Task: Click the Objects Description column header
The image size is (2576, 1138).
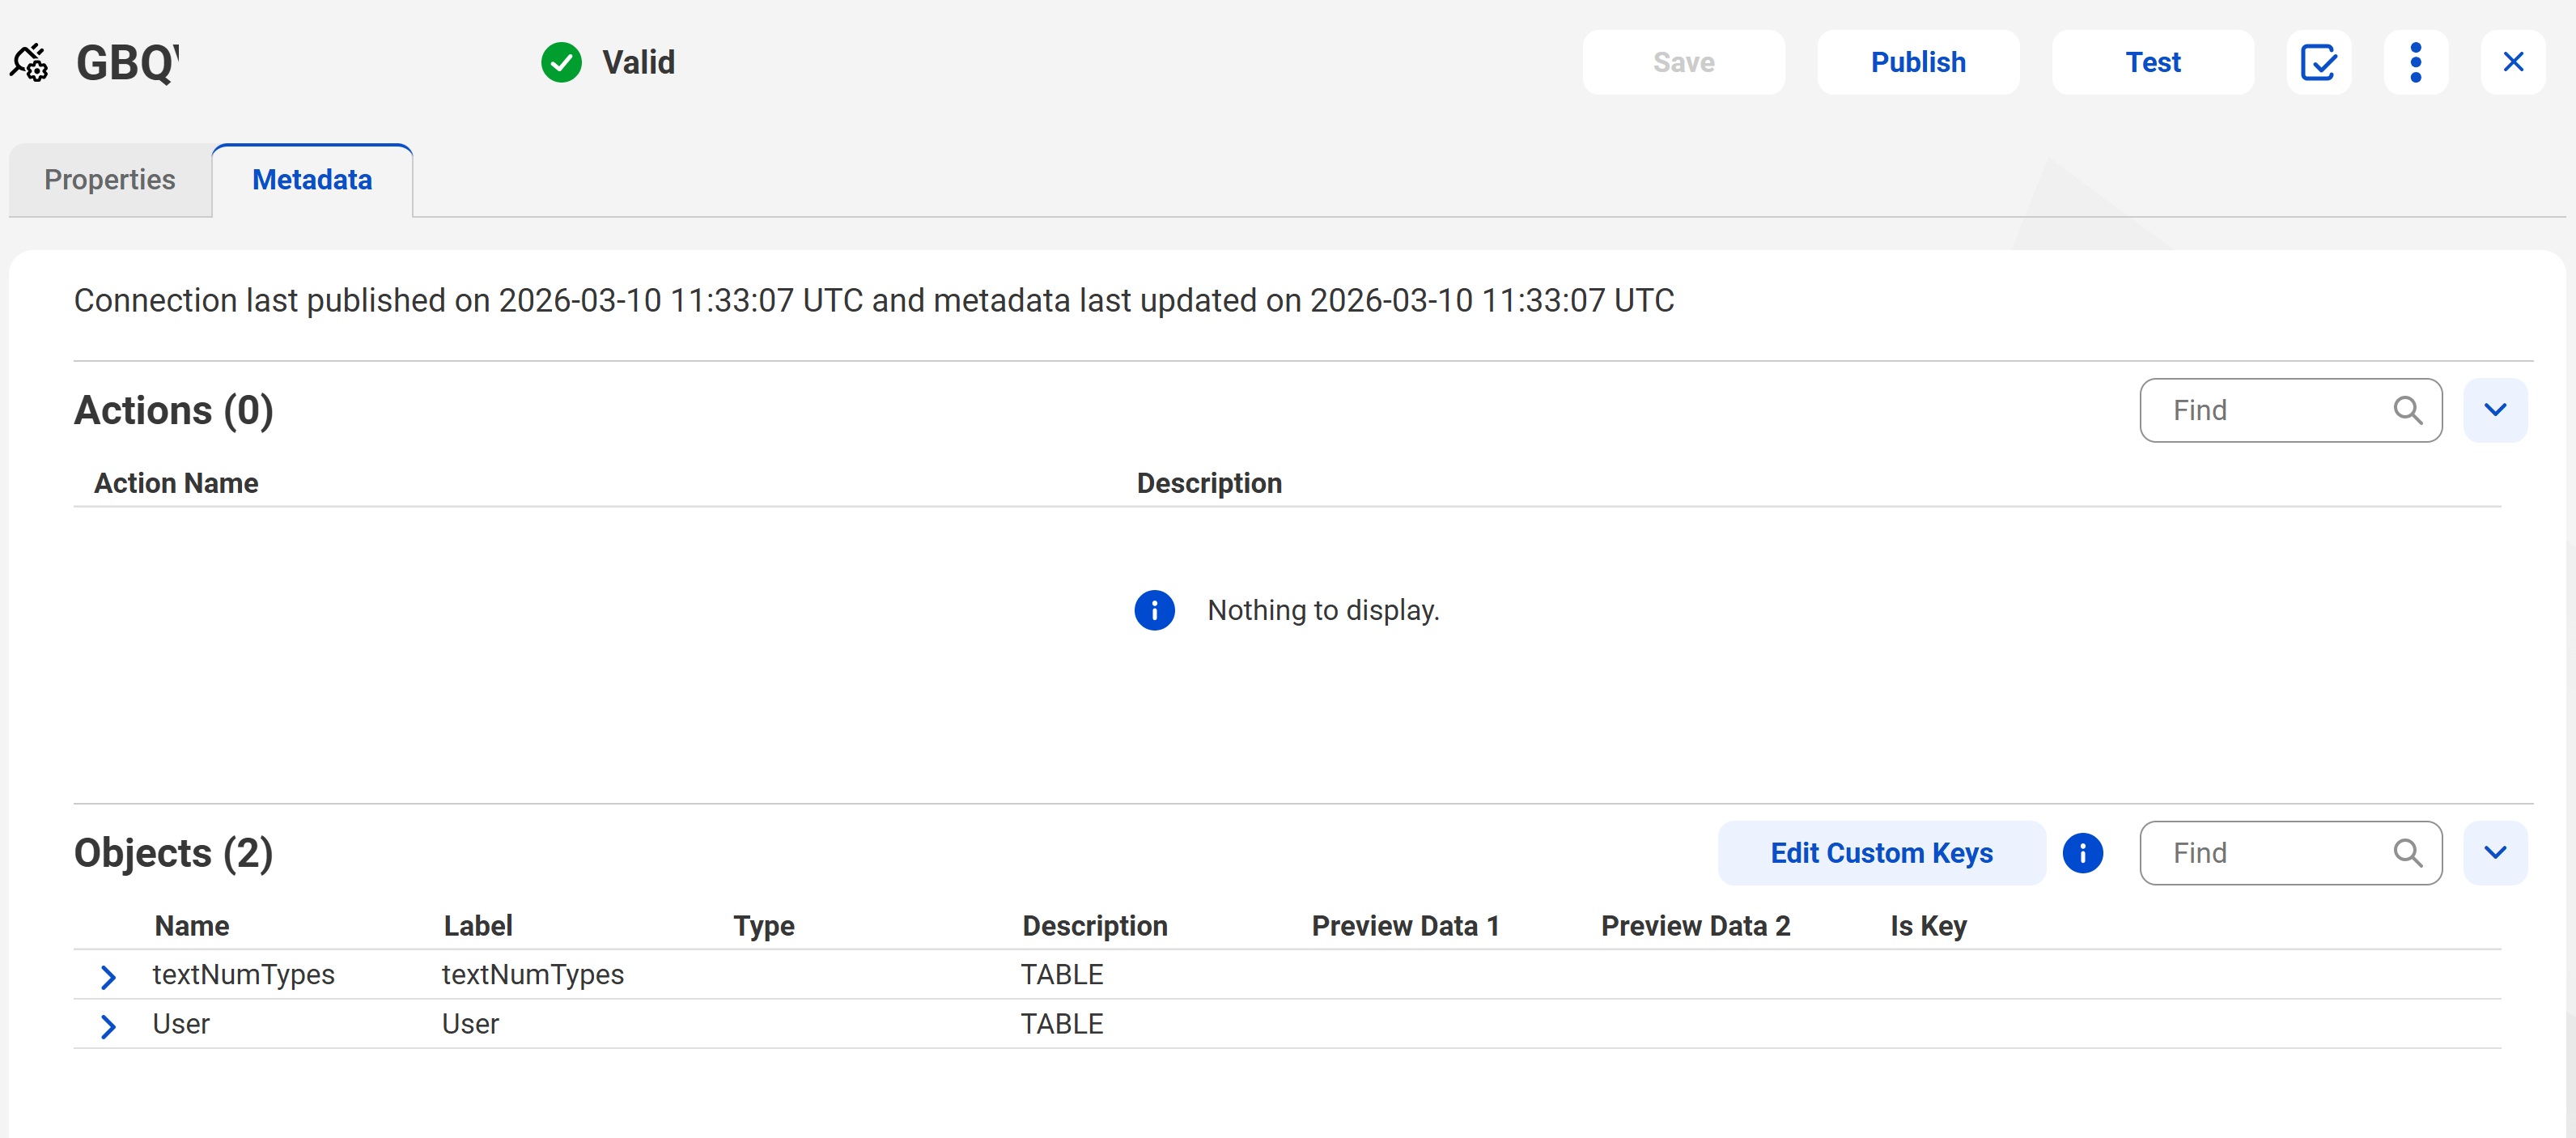Action: coord(1095,926)
